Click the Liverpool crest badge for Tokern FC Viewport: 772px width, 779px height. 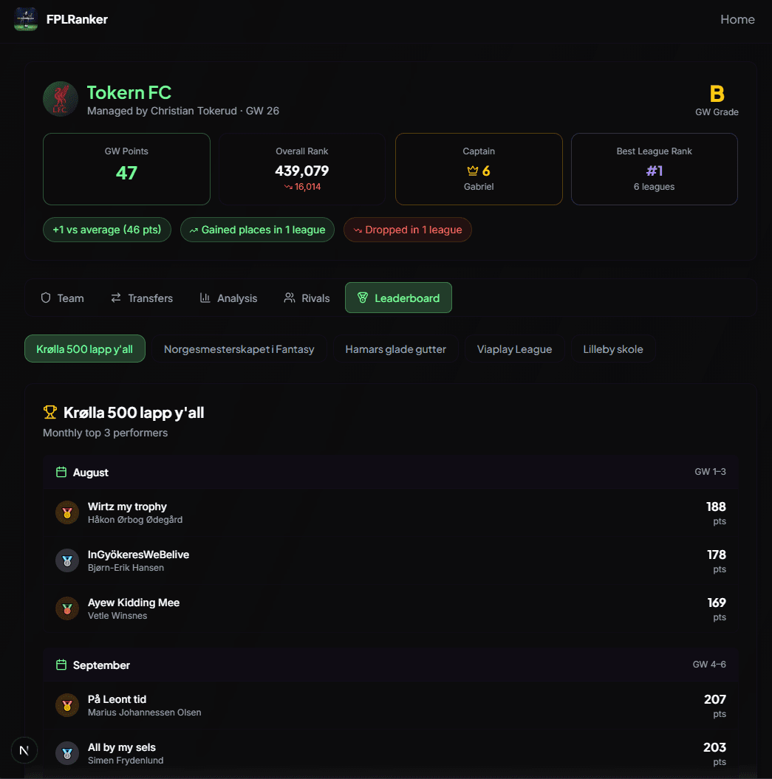60,98
